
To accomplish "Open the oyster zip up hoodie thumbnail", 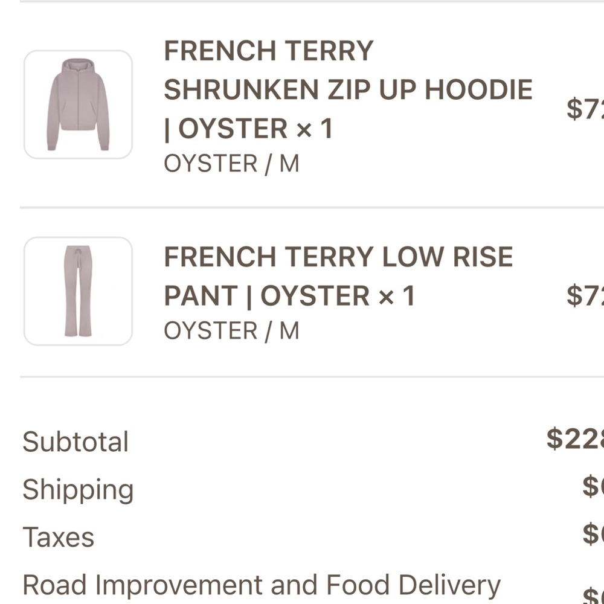I will (x=78, y=104).
